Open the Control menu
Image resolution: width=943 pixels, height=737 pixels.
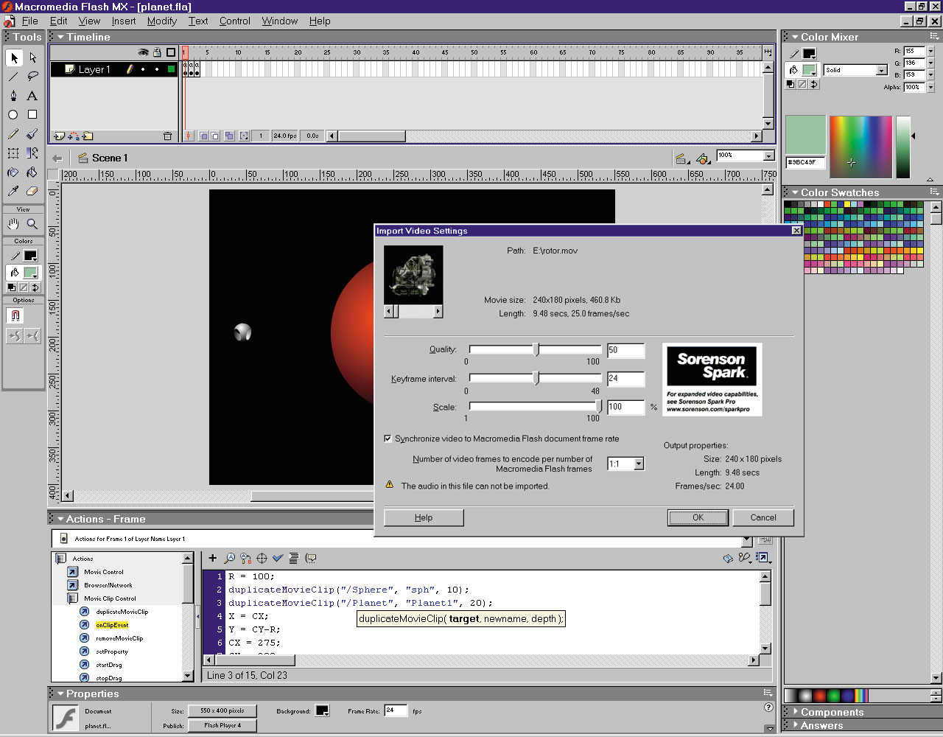[234, 21]
